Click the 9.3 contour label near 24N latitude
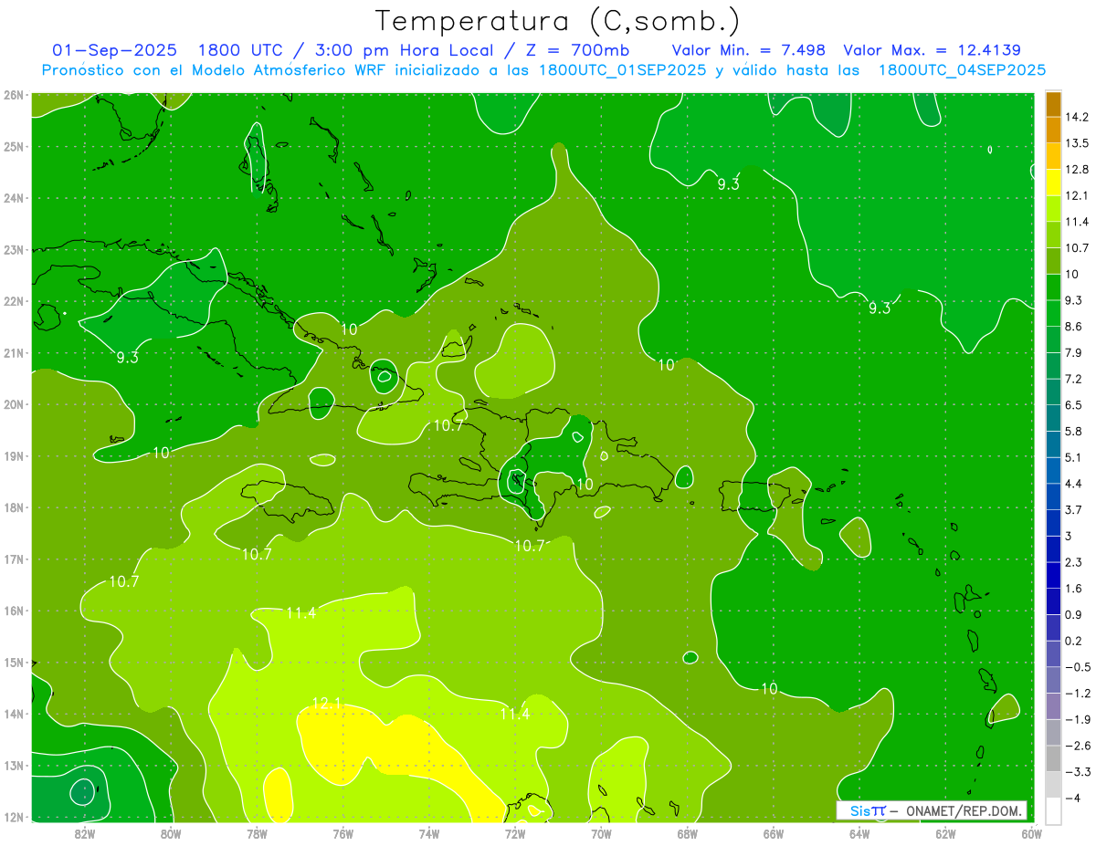 tap(728, 184)
